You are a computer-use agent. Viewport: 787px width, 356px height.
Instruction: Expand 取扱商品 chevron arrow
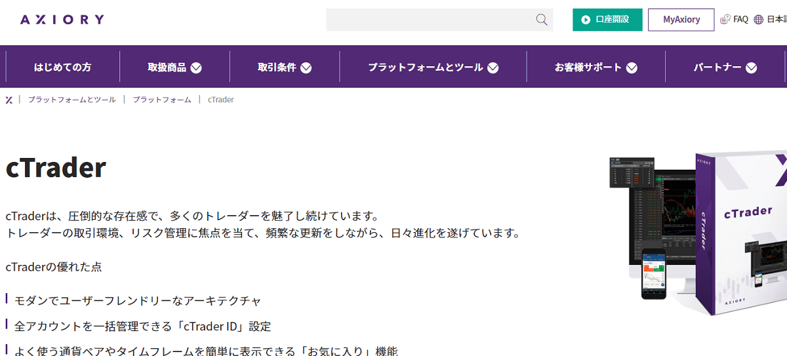[x=196, y=68]
